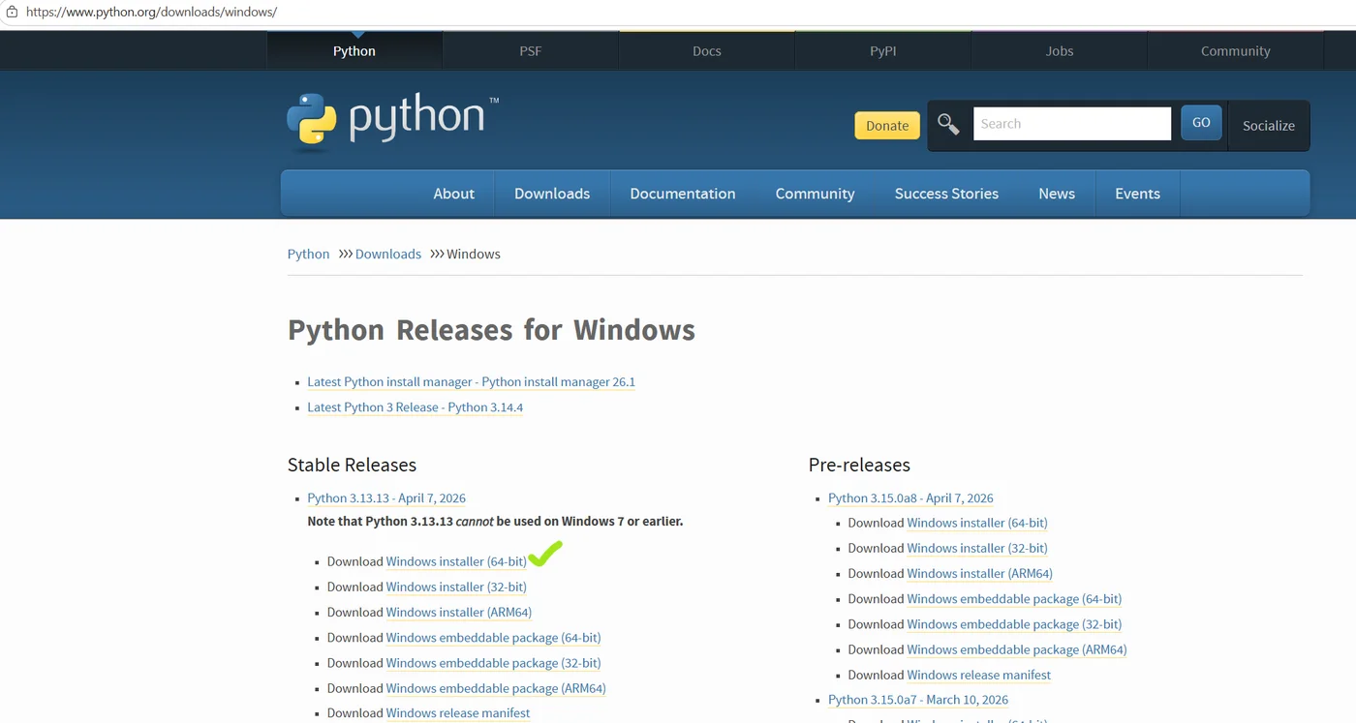1356x723 pixels.
Task: Download pre-release Windows installer (32-bit)
Action: click(977, 548)
